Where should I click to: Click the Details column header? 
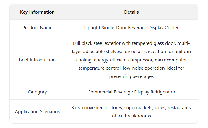(131, 12)
